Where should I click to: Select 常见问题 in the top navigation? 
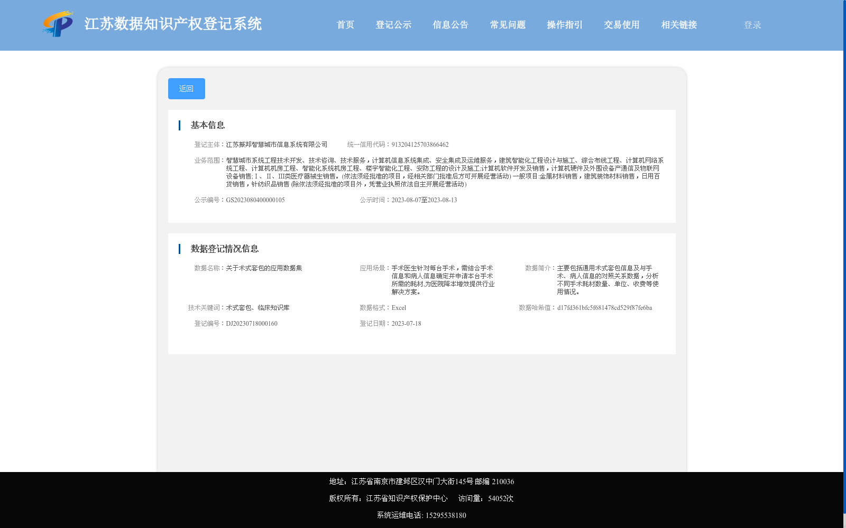508,25
